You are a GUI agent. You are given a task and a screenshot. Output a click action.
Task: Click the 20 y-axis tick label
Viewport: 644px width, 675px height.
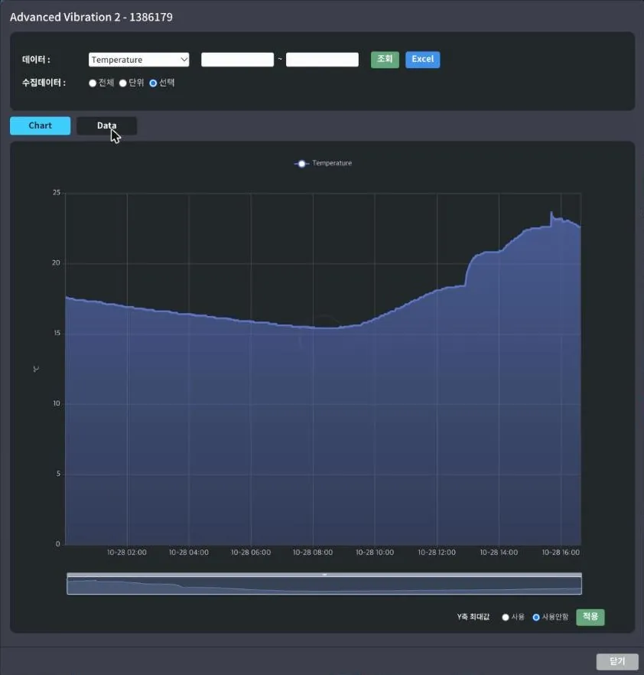coord(57,262)
